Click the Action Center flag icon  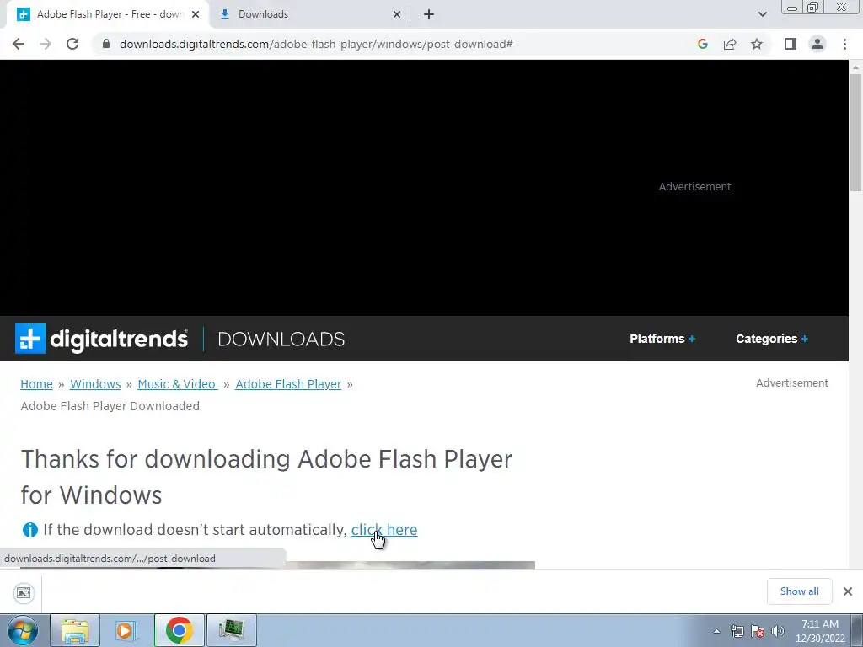[x=758, y=631]
